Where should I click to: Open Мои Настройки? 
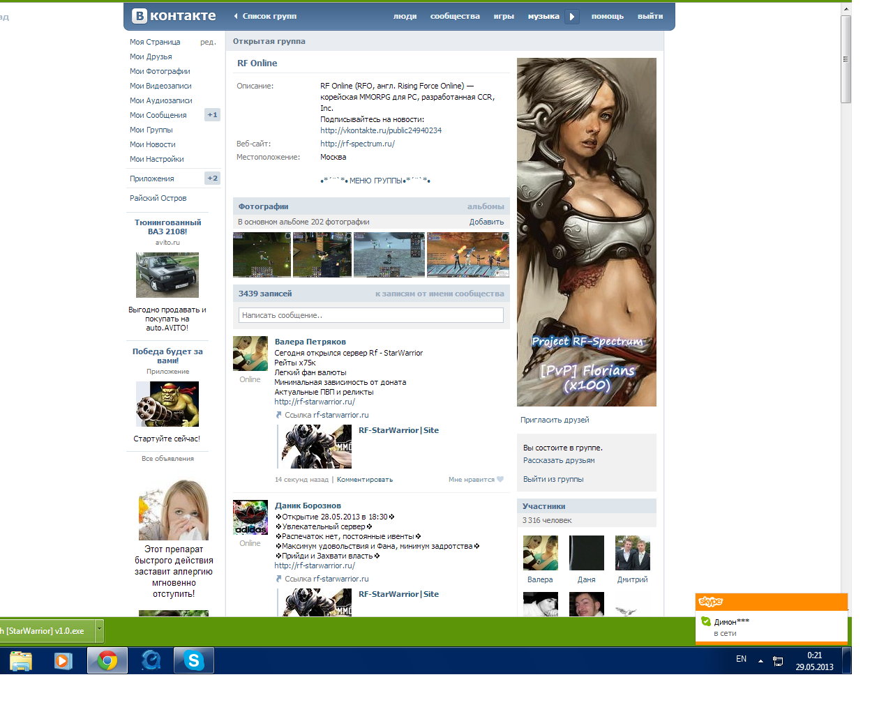[x=157, y=159]
